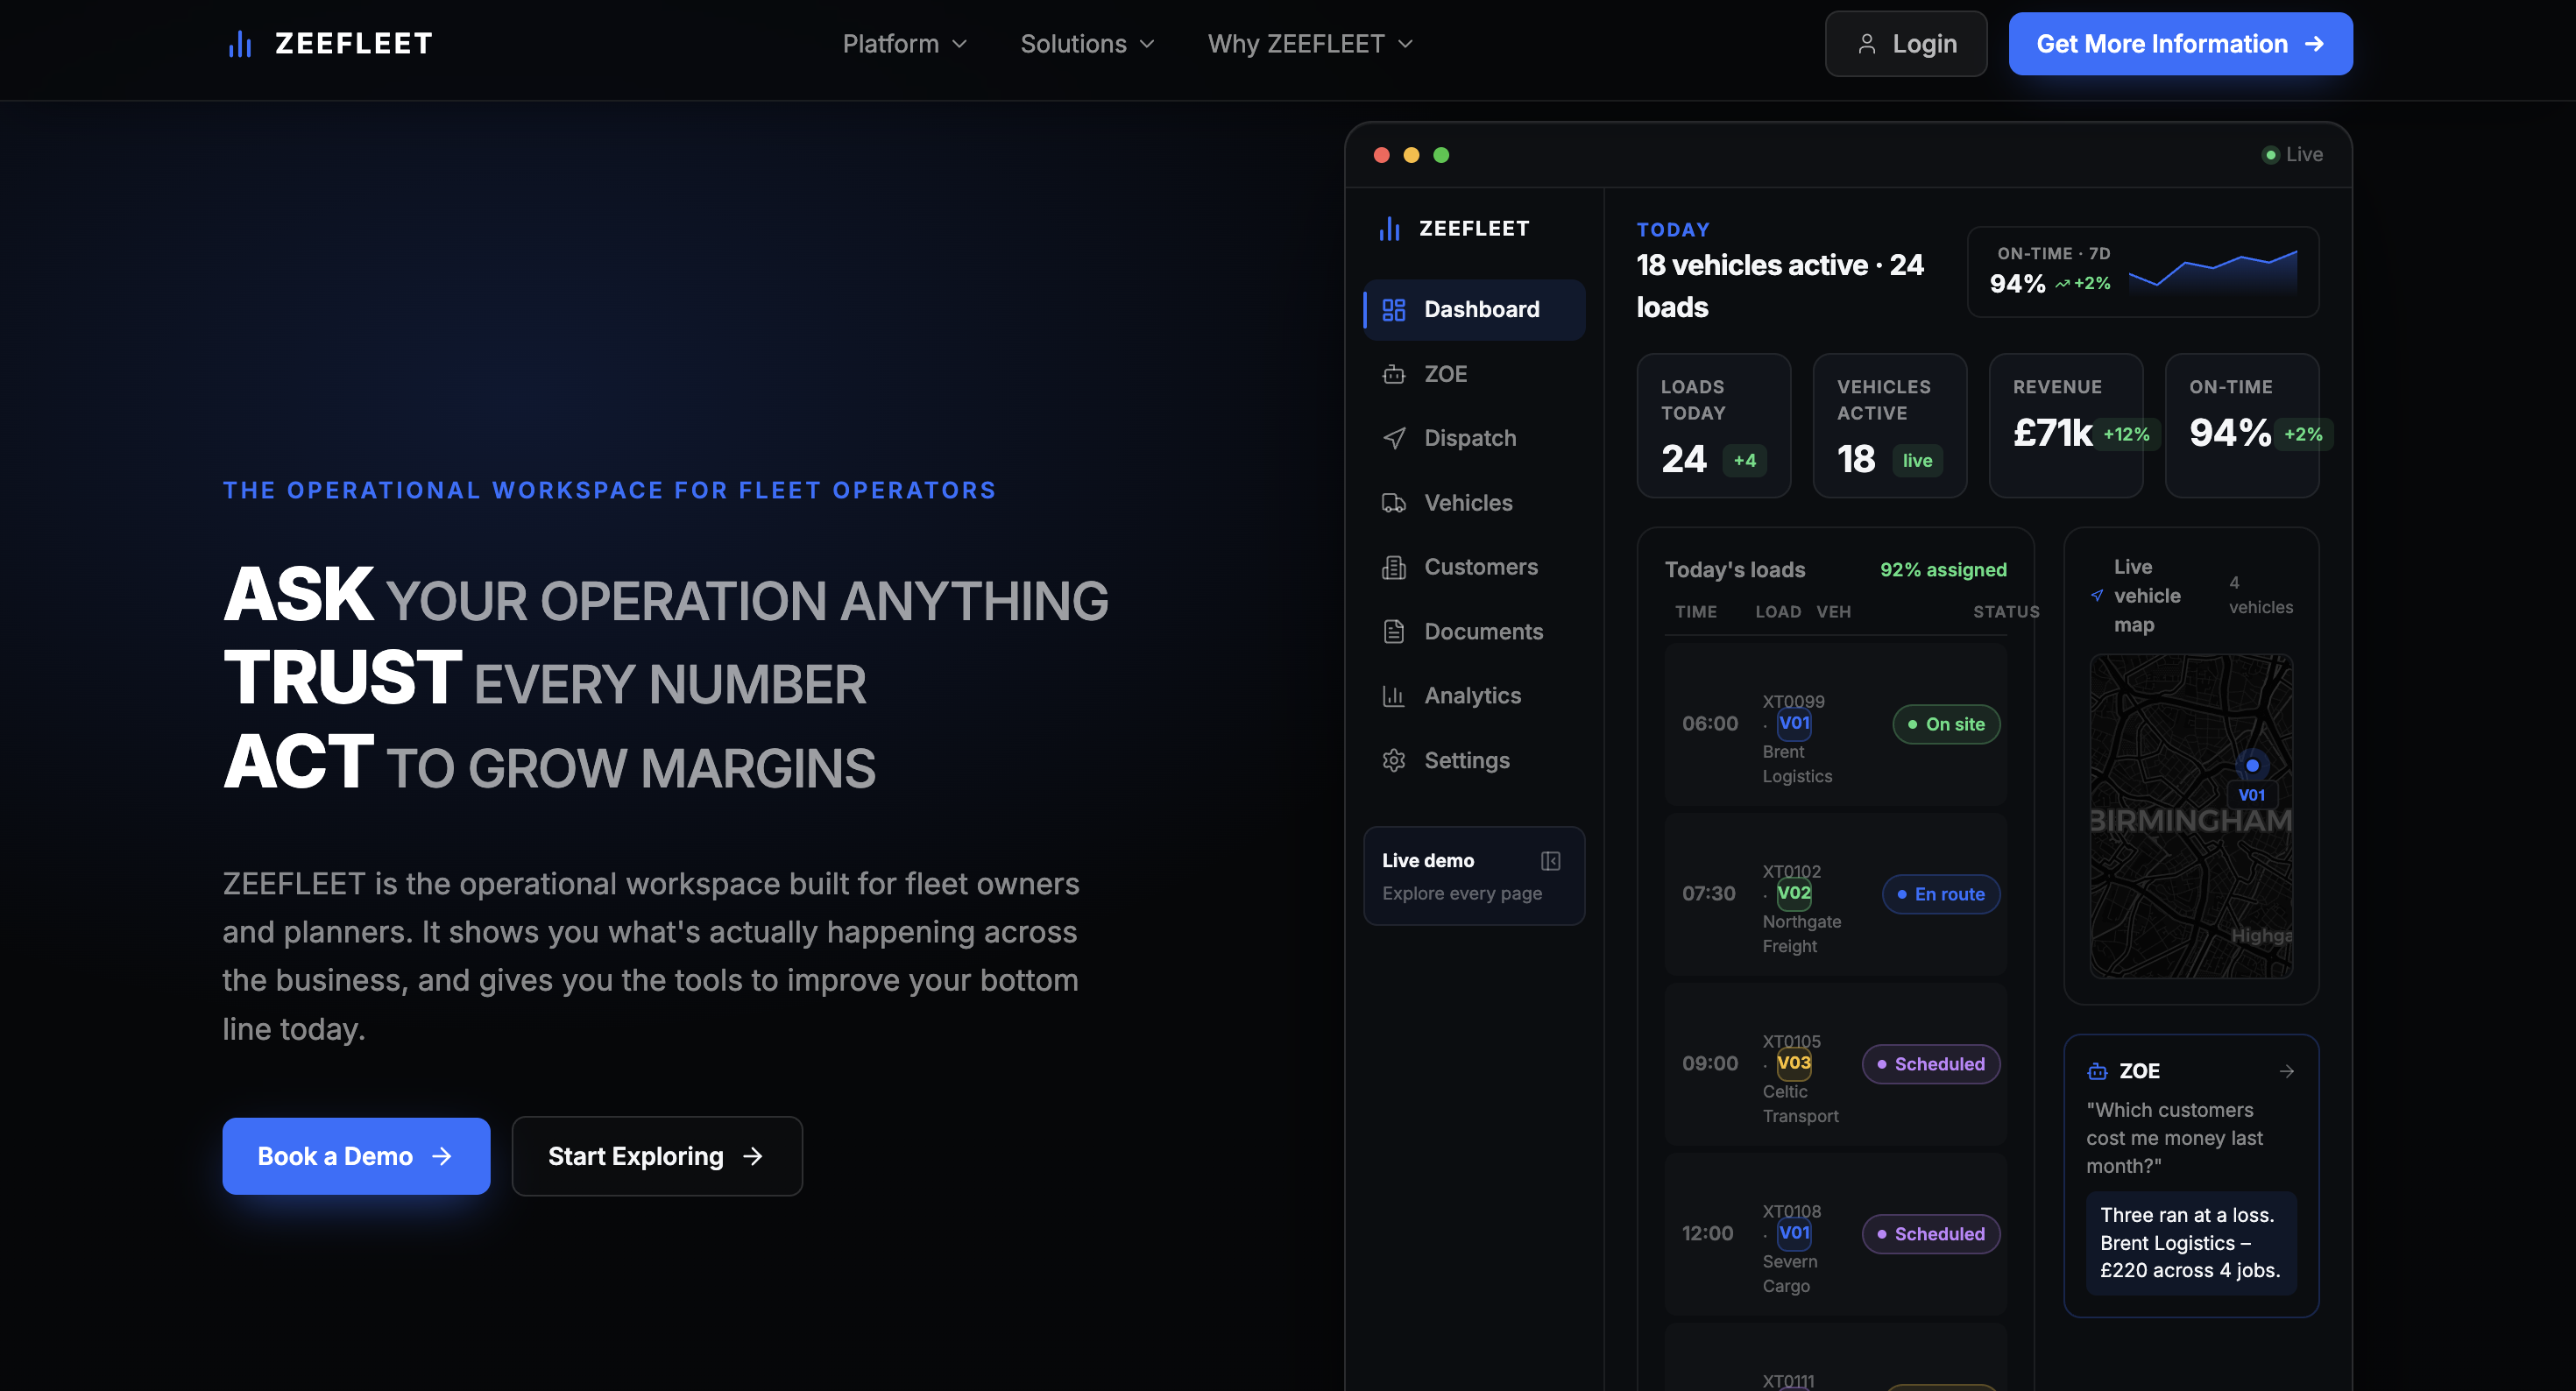The image size is (2576, 1391).
Task: Click the Book a Demo button
Action: (356, 1156)
